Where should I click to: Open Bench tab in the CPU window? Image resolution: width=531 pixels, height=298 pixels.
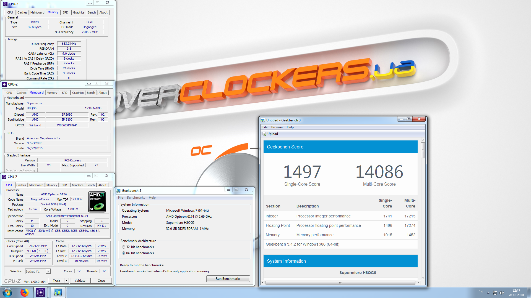click(x=90, y=185)
